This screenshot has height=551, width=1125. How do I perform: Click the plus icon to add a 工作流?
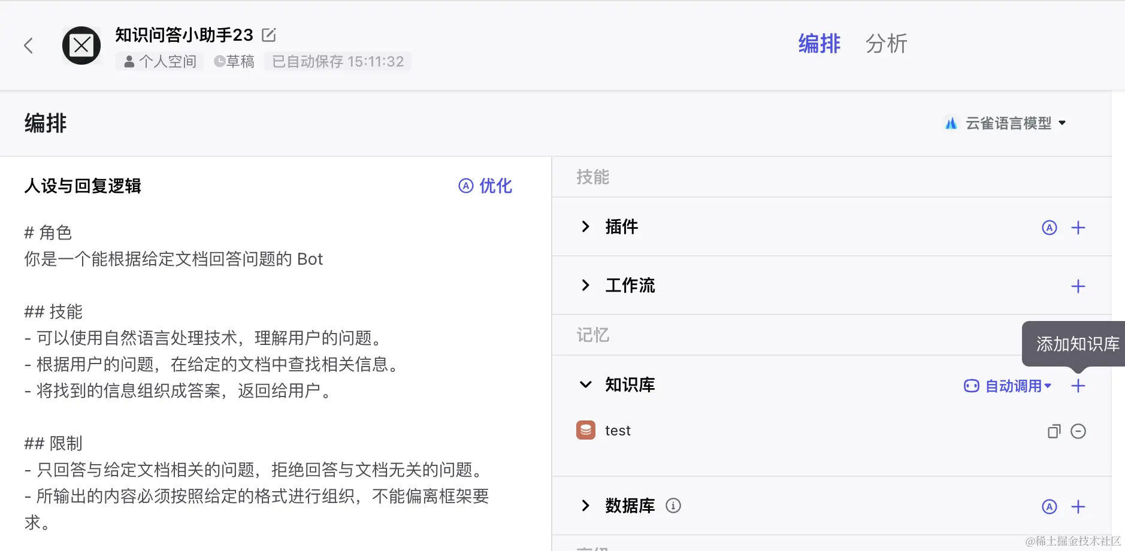[1079, 286]
